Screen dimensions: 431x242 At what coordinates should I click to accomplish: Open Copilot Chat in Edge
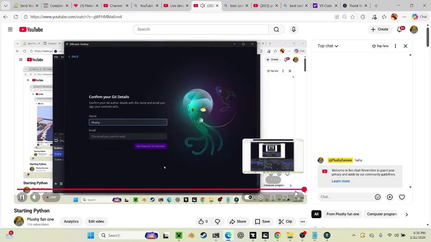419,17
